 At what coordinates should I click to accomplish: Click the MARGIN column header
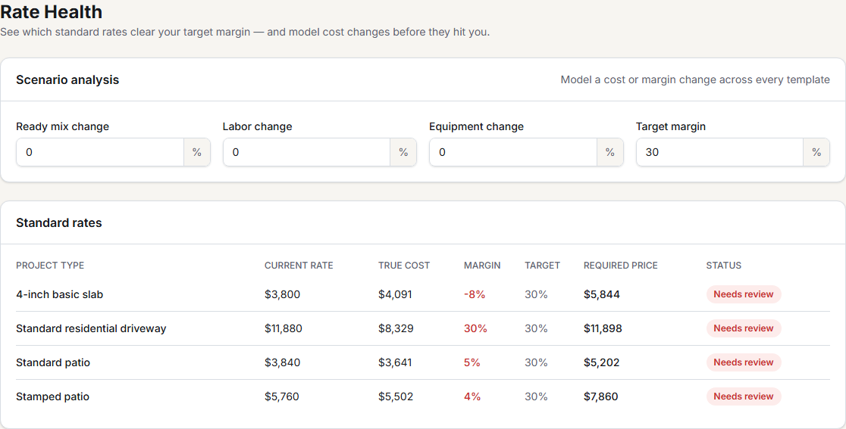482,266
